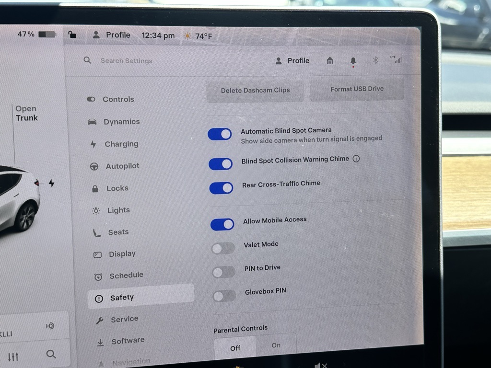Tap the muted speaker icon at bottom
Viewport: 491px width, 368px height.
(x=321, y=365)
